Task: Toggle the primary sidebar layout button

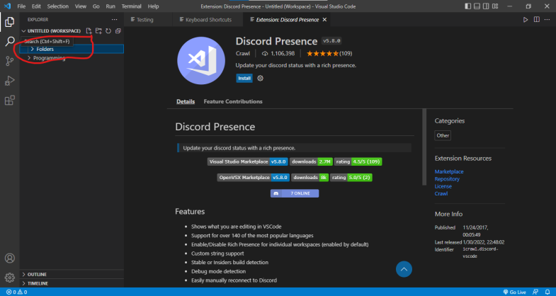Action: (468, 6)
